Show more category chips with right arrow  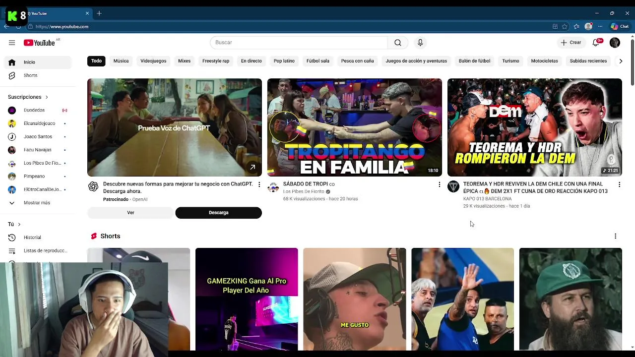pyautogui.click(x=620, y=61)
